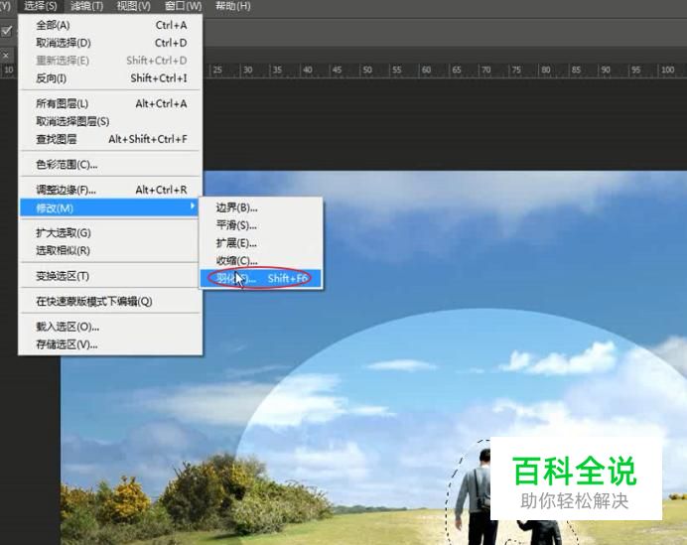The width and height of the screenshot is (687, 545).
Task: Toggle checkbox in options bar
Action: [6, 31]
